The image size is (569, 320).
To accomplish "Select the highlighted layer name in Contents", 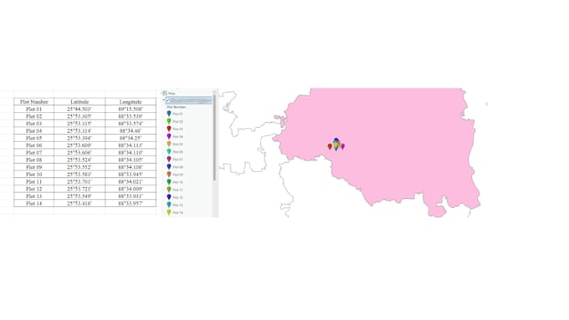I will click(191, 100).
